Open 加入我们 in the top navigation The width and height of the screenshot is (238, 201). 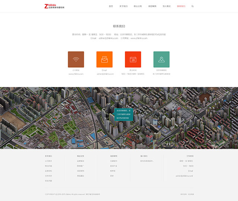tap(167, 6)
